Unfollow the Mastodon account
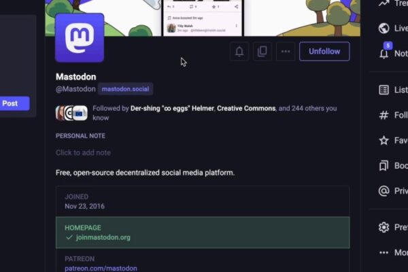The width and height of the screenshot is (408, 272). [x=324, y=52]
